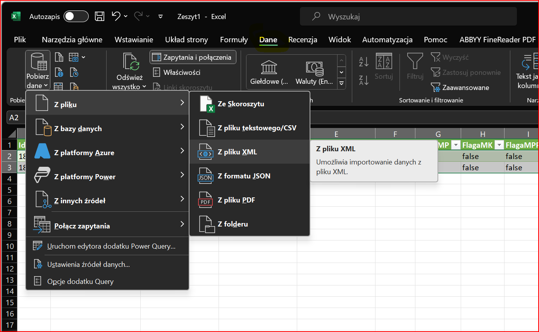Click the From Web globe icon
Image resolution: width=539 pixels, height=332 pixels.
[x=59, y=72]
